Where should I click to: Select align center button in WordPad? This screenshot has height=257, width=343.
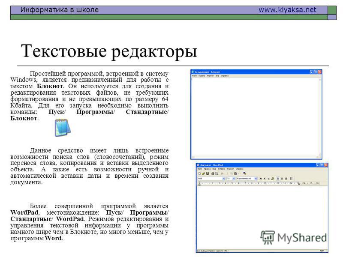(x=282, y=179)
